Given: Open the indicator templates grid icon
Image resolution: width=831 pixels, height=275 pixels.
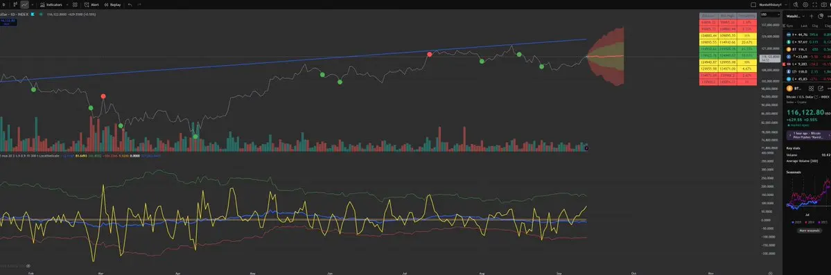Looking at the screenshot, I should tap(75, 4).
